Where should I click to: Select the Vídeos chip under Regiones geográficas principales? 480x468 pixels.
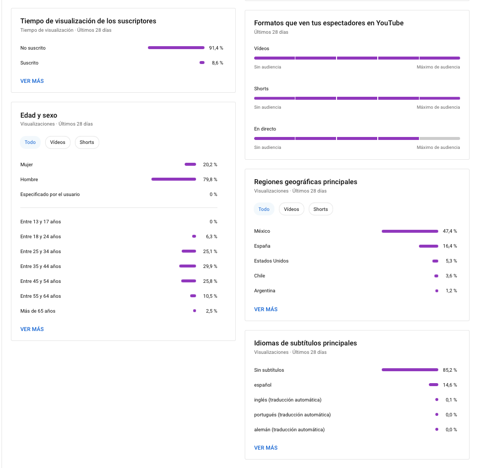point(291,209)
